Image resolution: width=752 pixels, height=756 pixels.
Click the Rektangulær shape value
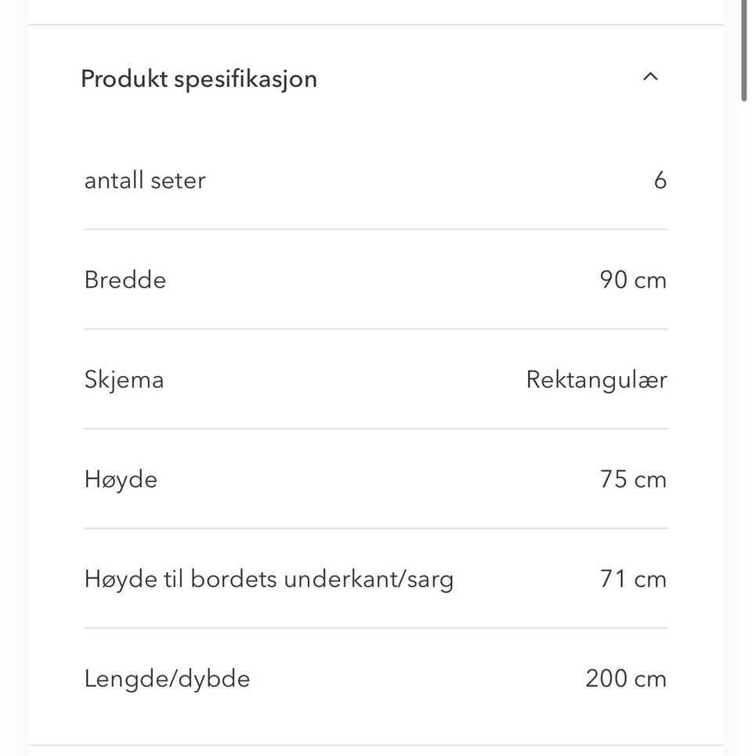coord(596,380)
